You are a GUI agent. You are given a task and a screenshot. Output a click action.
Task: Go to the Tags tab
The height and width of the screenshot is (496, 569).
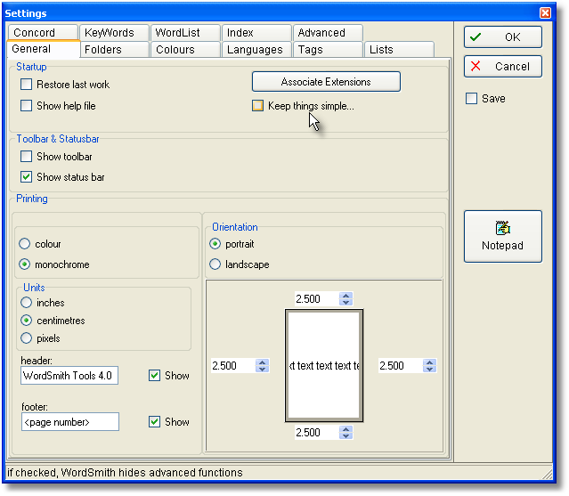328,49
